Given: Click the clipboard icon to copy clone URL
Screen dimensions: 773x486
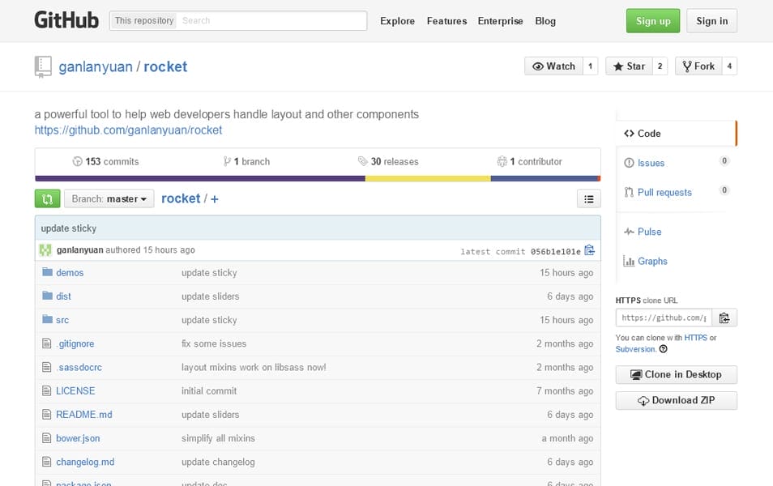Looking at the screenshot, I should [725, 318].
